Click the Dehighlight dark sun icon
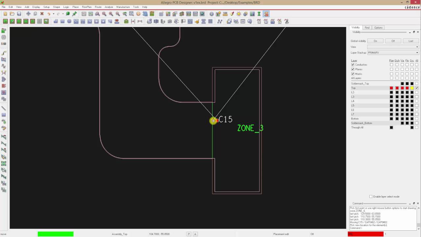Image resolution: width=421 pixels, height=237 pixels. pyautogui.click(x=245, y=14)
